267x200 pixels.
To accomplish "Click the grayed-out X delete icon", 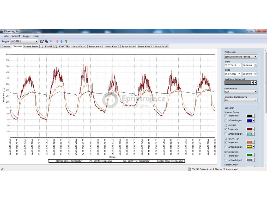I will pos(51,41).
